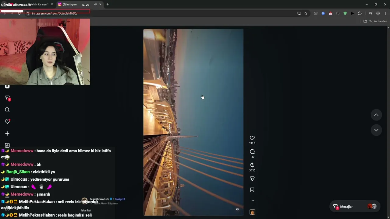This screenshot has height=219, width=390.
Task: Open the extensions puzzle menu
Action: click(x=360, y=13)
